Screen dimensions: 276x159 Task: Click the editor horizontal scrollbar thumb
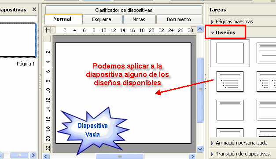[120, 156]
